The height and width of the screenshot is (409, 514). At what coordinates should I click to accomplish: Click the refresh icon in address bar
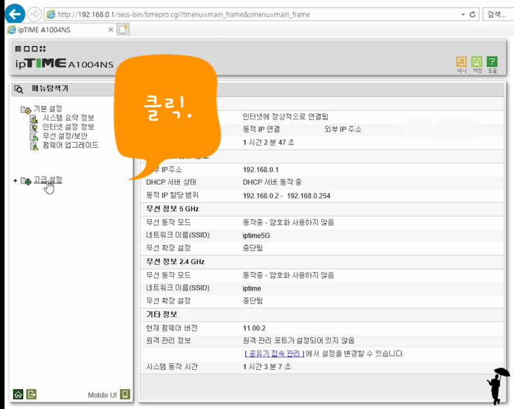pyautogui.click(x=472, y=14)
